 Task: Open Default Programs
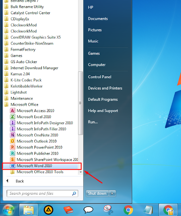[x=103, y=100]
